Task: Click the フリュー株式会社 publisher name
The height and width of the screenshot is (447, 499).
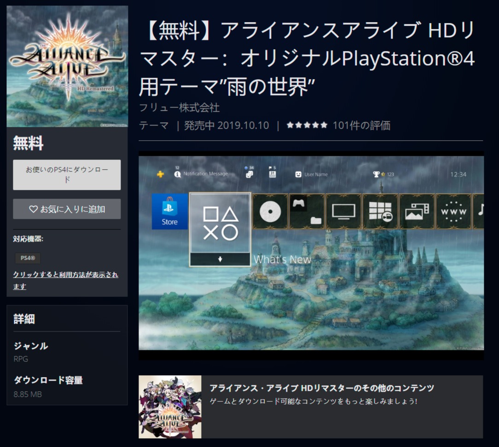Action: click(x=180, y=108)
